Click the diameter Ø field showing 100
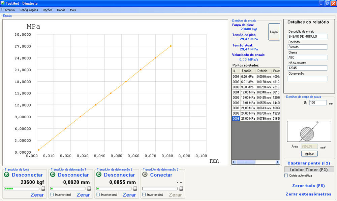337x201 pixels. pyautogui.click(x=318, y=103)
